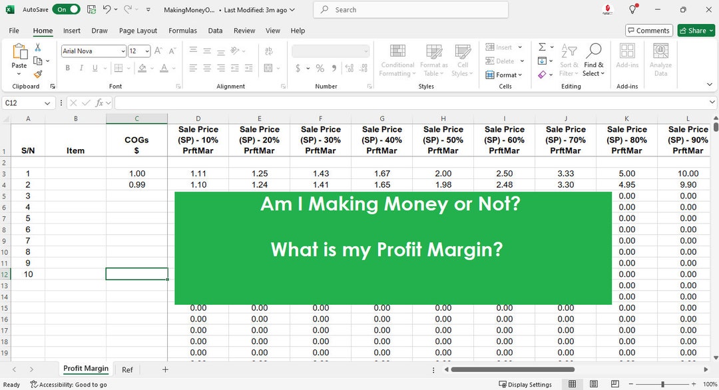
Task: Click the AutoSum icon
Action: 541,47
